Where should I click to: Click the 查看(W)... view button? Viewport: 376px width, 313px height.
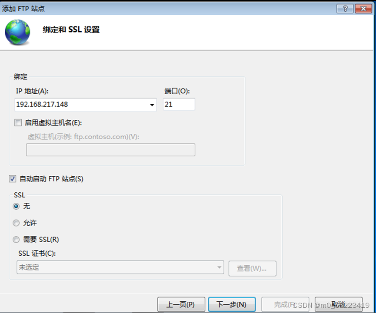coord(252,268)
